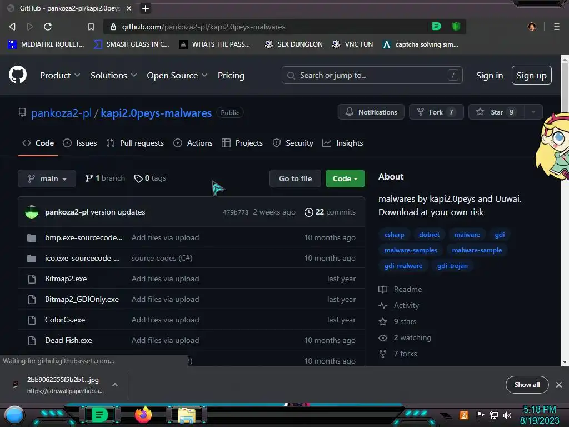Expand the downloaded jpg file options chevron
The image size is (569, 427).
click(114, 385)
